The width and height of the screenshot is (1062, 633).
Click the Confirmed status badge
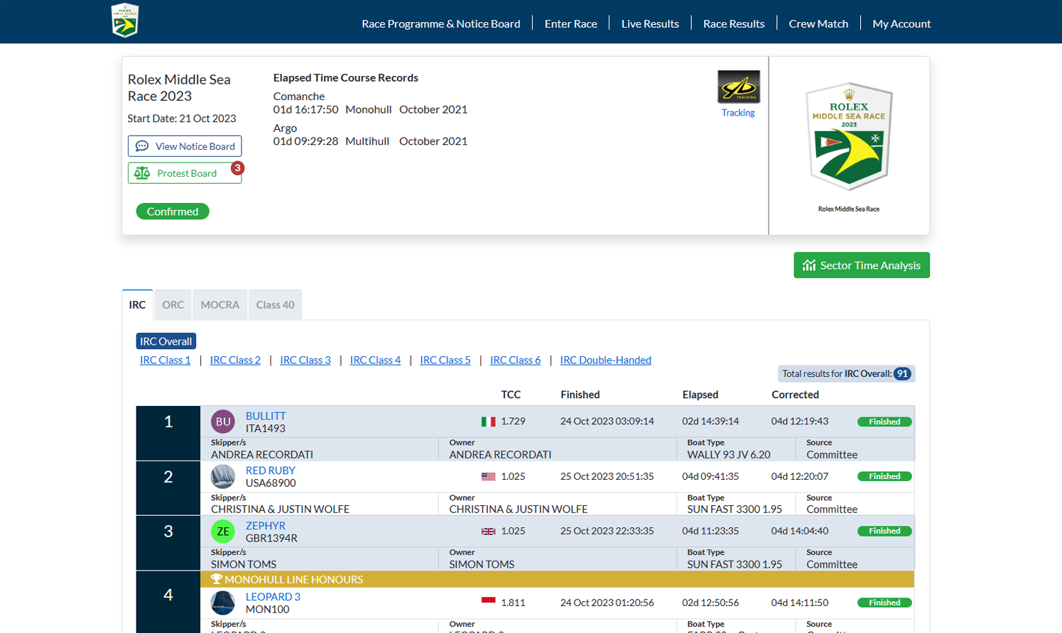173,211
